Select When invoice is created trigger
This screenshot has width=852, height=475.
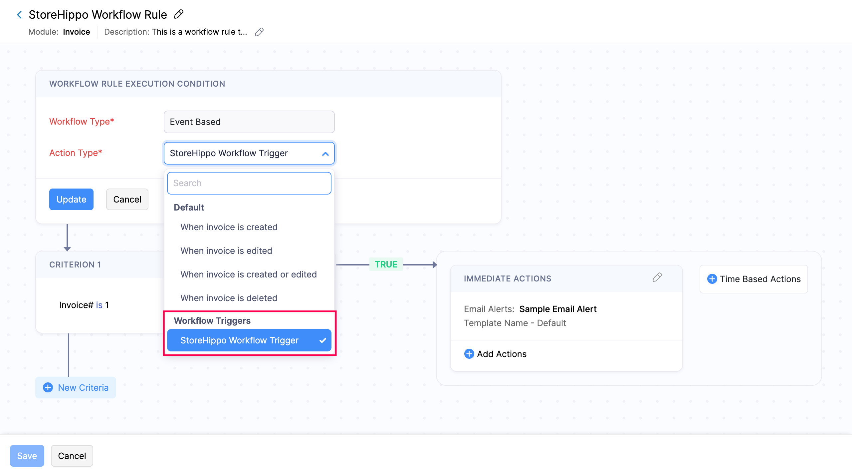[229, 227]
